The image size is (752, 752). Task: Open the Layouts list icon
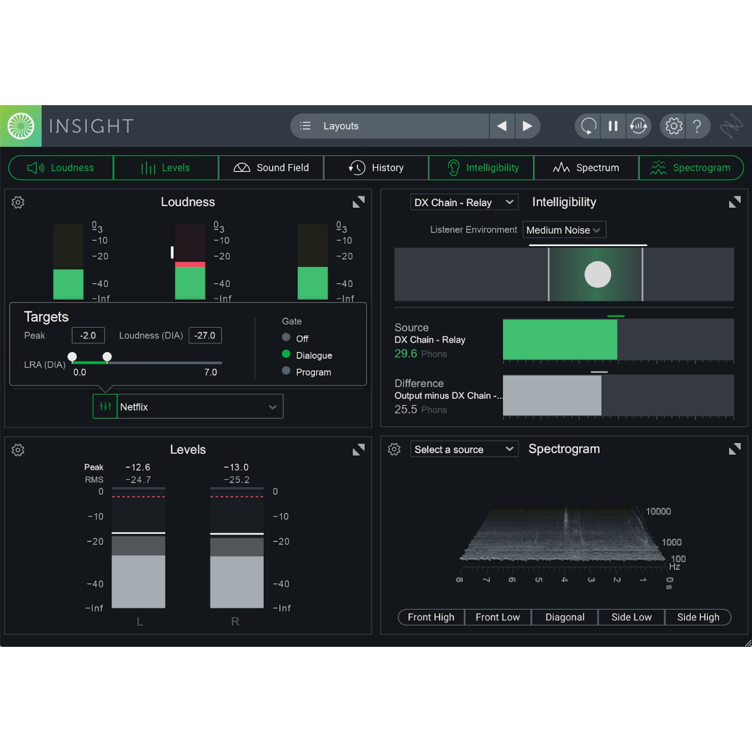coord(305,126)
